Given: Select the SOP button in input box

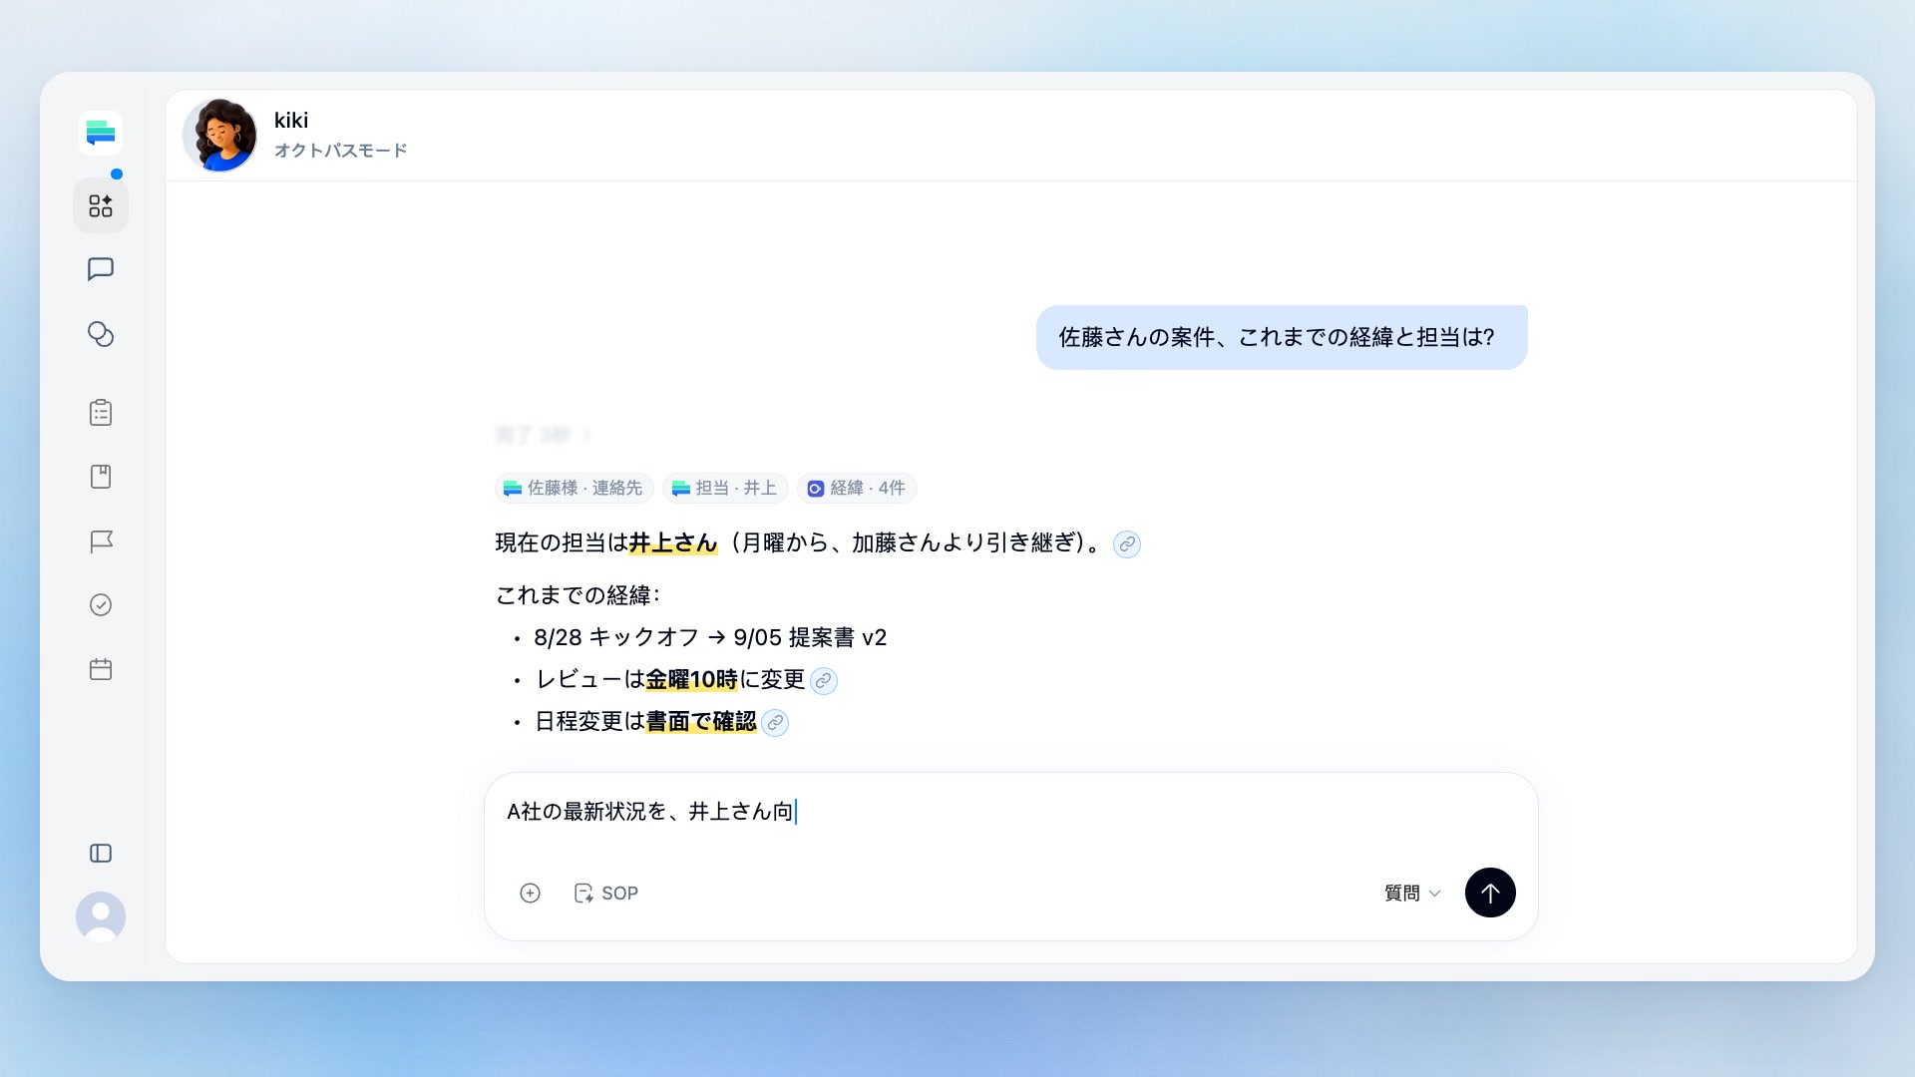Looking at the screenshot, I should 605,894.
